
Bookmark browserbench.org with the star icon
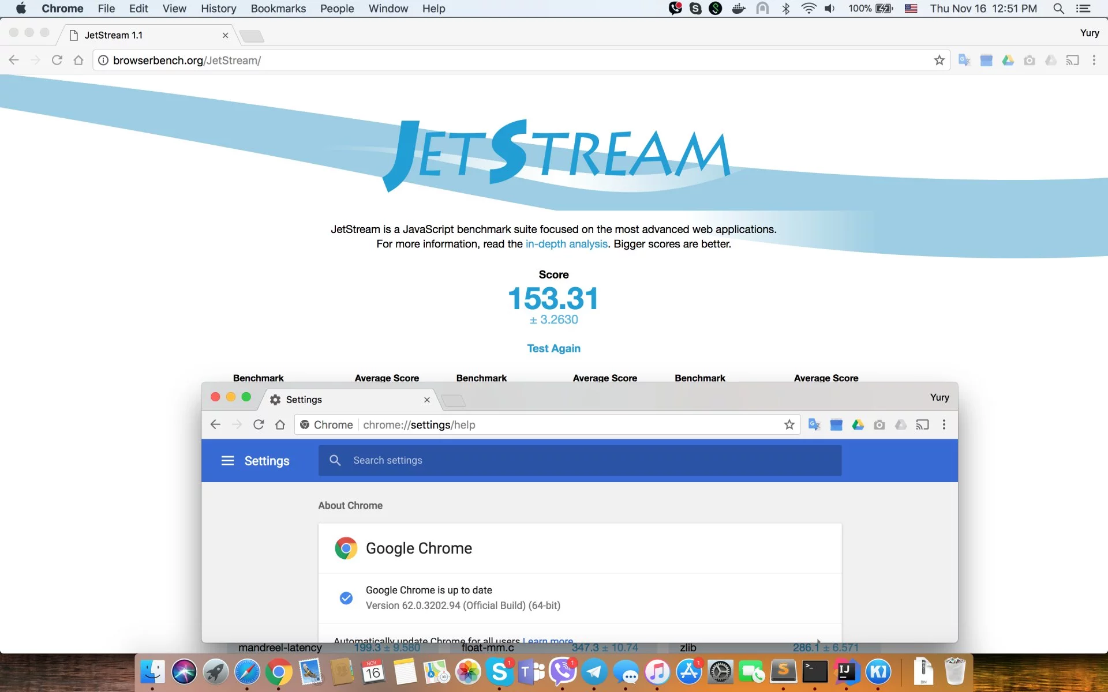click(939, 60)
